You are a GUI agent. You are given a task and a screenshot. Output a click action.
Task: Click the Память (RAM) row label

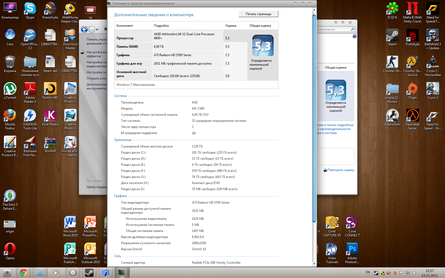[127, 47]
